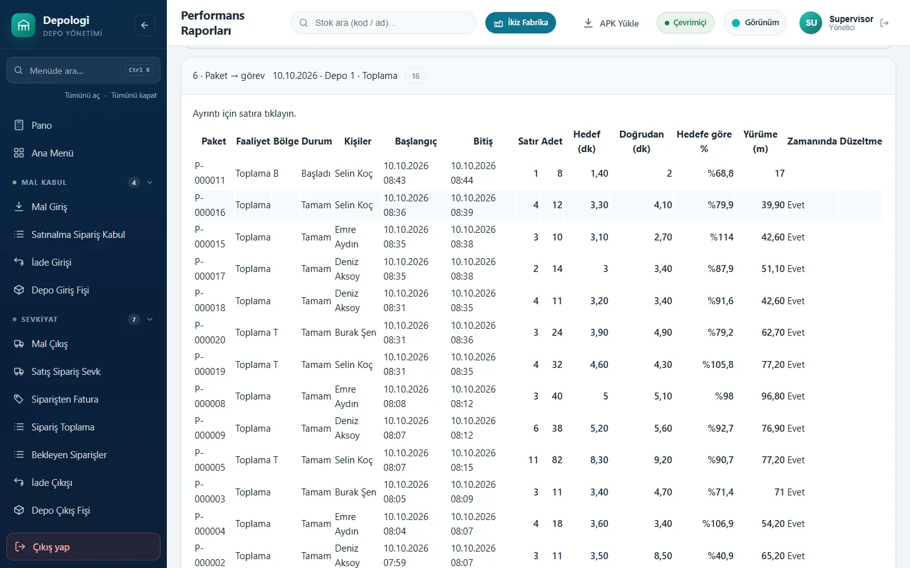Toggle the Görünüm appearance switch

755,23
